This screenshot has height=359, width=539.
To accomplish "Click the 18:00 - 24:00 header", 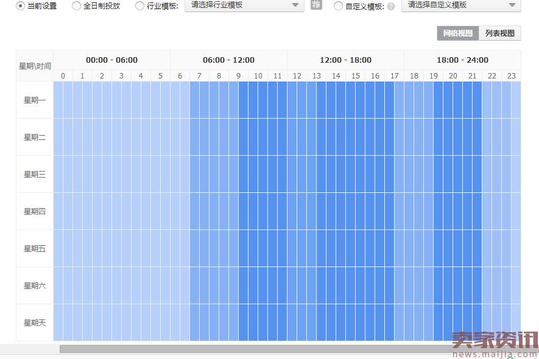I will [x=462, y=60].
